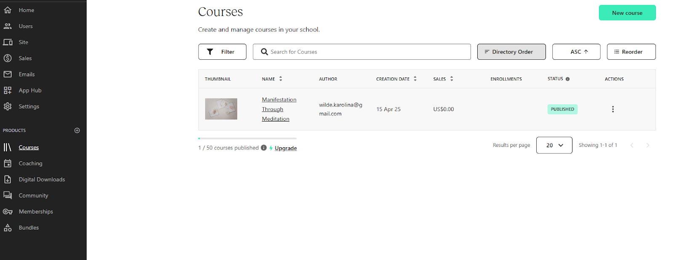This screenshot has height=260, width=674.
Task: Click the Search for Courses field
Action: (366, 52)
